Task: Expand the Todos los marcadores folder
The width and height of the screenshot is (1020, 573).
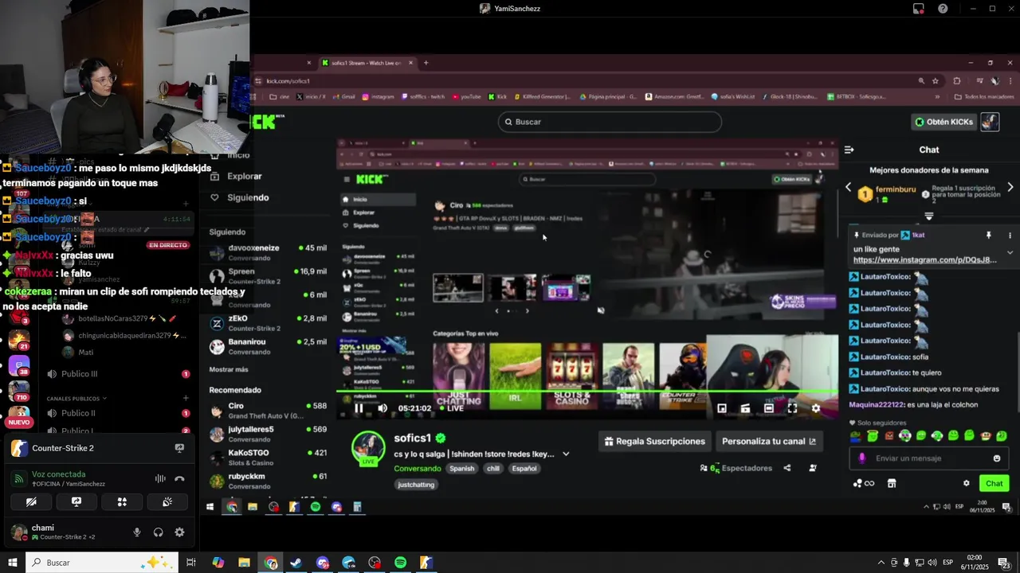Action: (984, 96)
